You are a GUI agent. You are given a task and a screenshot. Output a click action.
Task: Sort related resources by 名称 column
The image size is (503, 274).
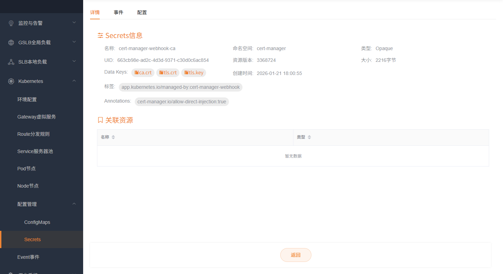click(x=113, y=137)
